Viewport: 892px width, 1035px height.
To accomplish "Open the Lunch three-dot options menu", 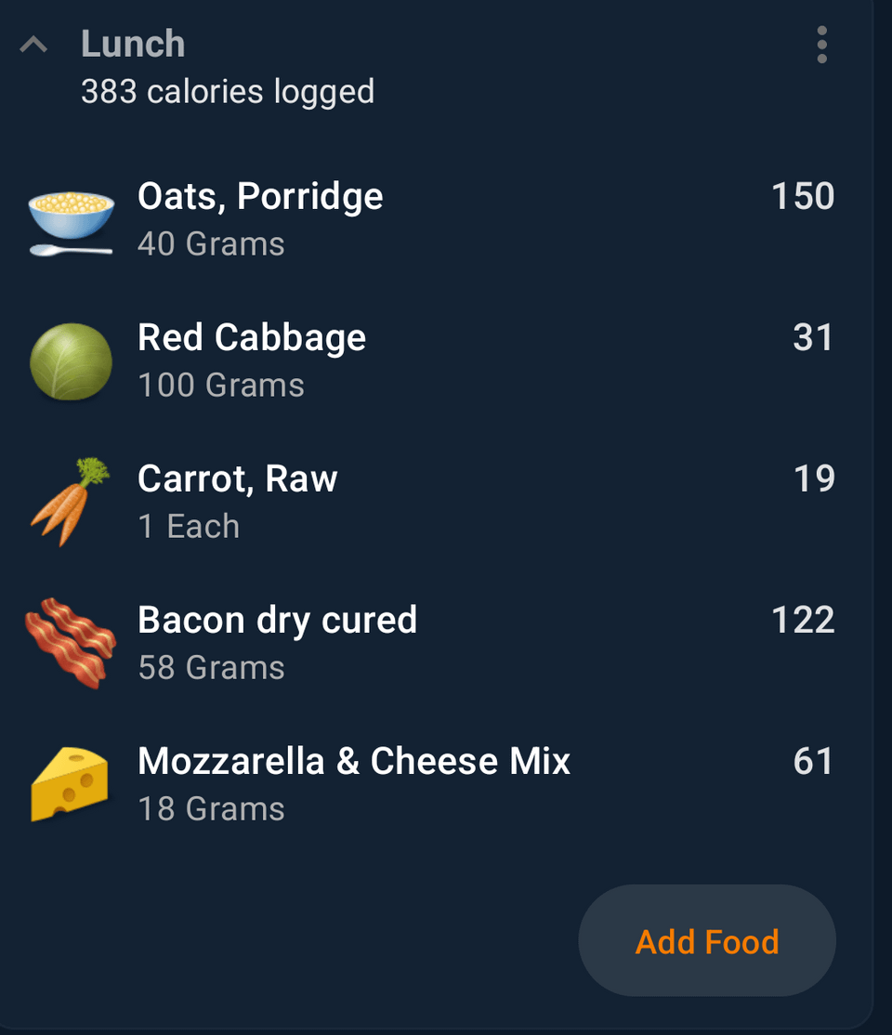I will pos(821,45).
